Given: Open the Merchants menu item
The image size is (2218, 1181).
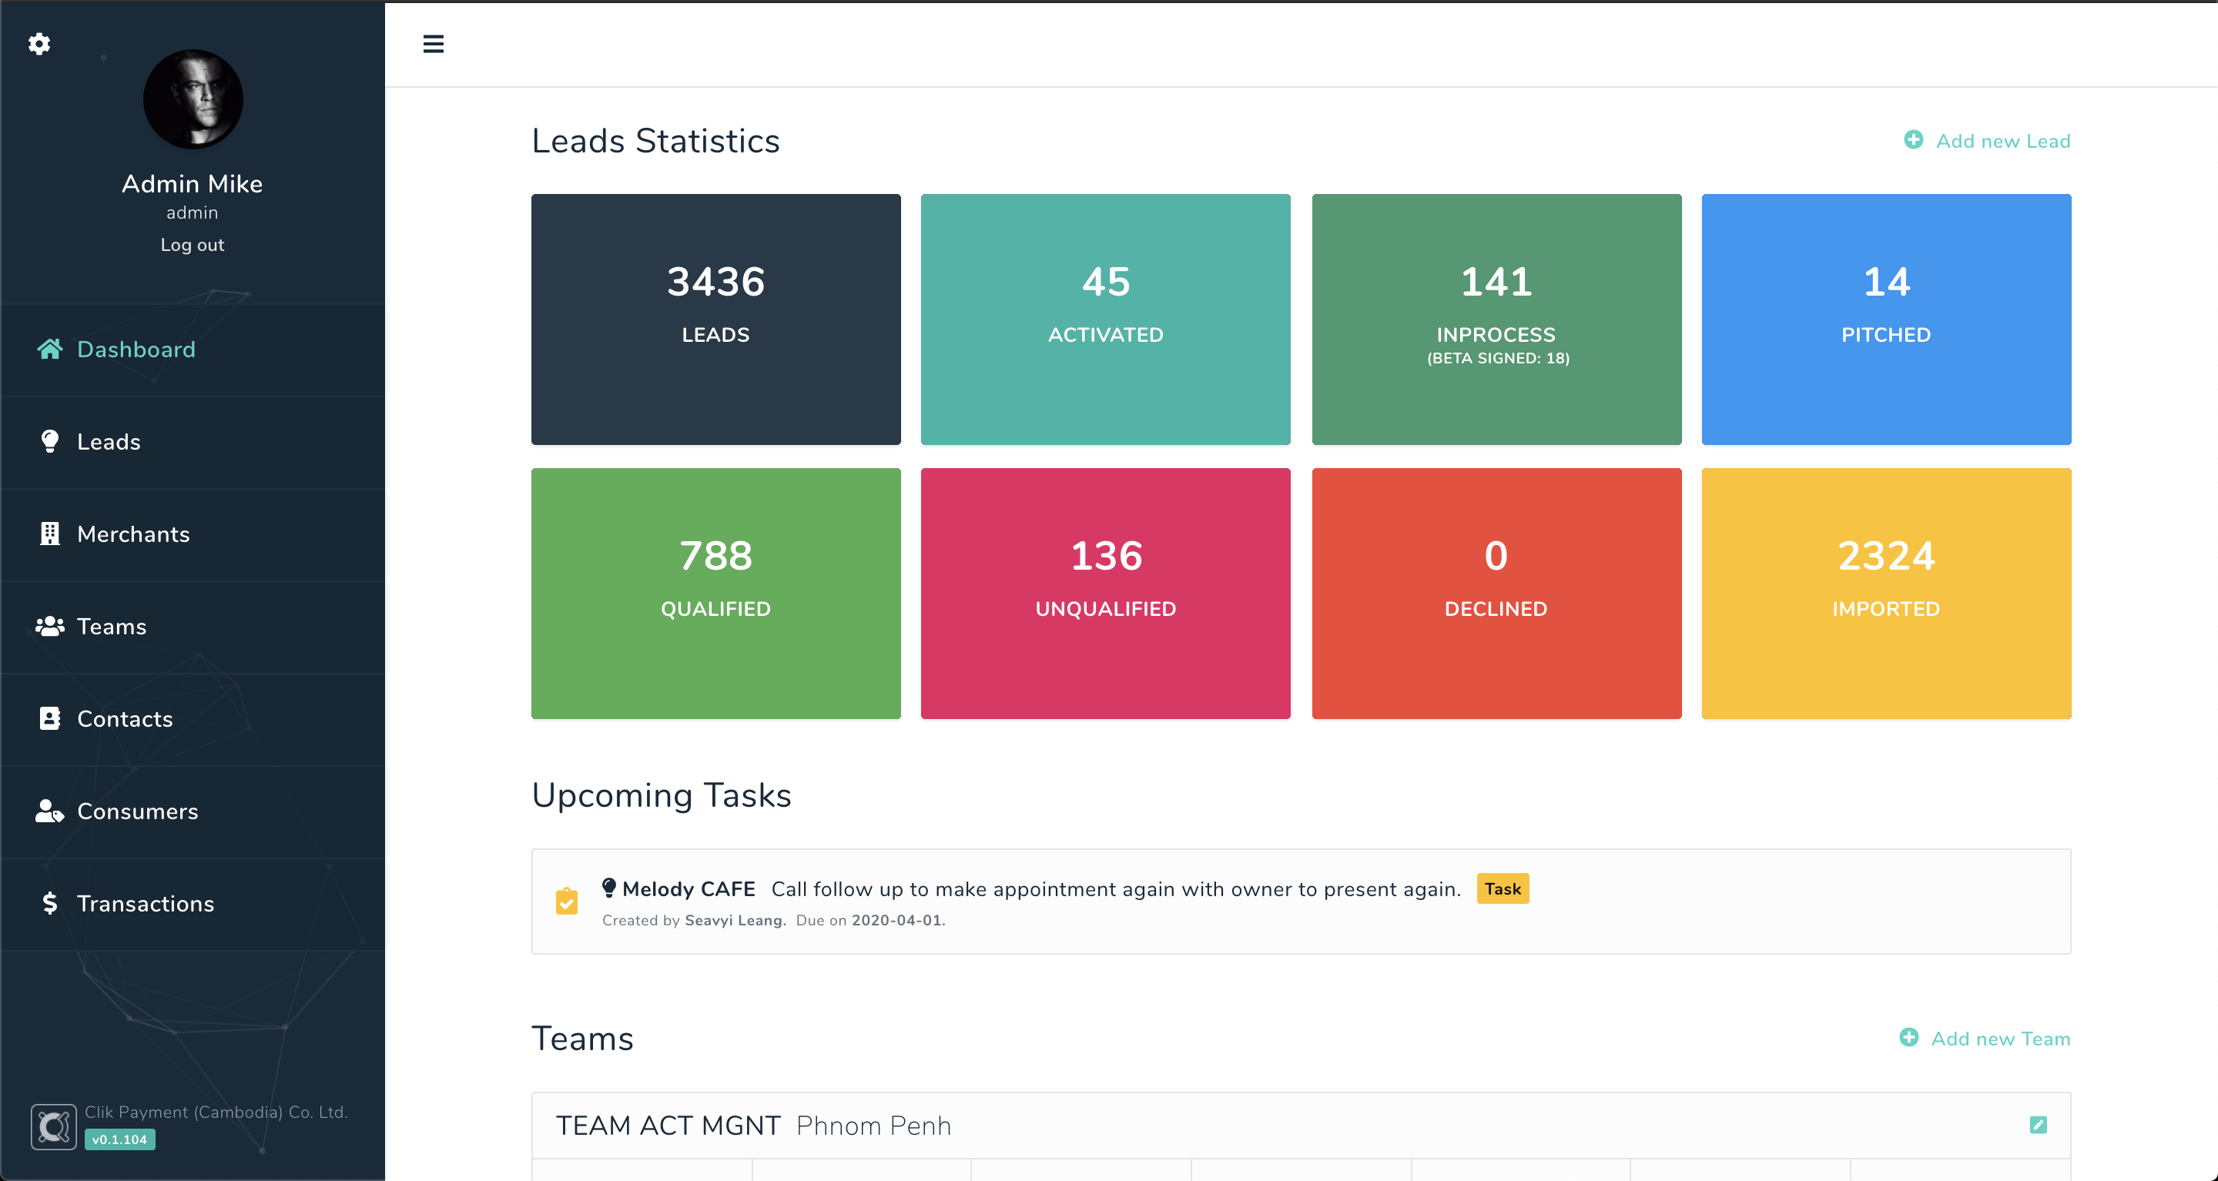Looking at the screenshot, I should click(x=133, y=534).
